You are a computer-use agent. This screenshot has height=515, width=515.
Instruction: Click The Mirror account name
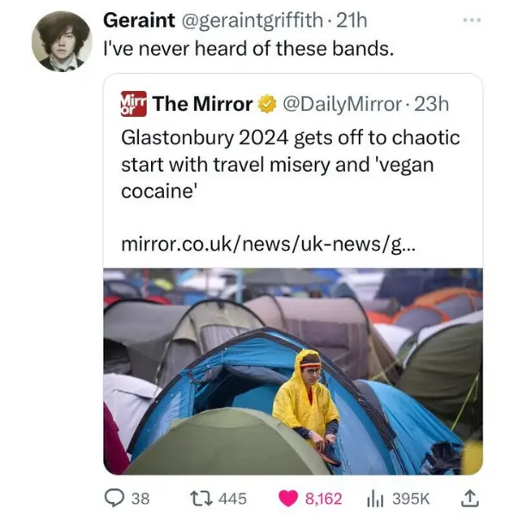coord(203,105)
